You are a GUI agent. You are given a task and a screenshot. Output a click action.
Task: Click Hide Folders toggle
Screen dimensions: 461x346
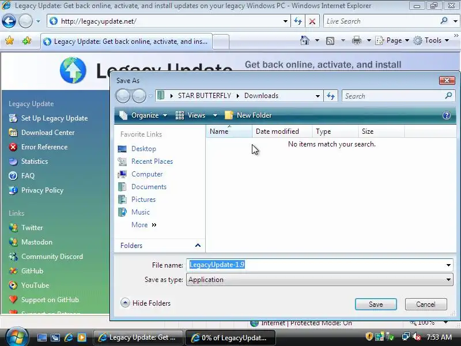coord(146,303)
